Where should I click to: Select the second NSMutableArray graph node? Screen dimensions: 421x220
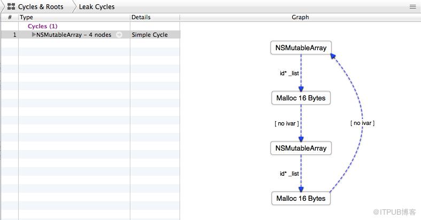coord(301,148)
